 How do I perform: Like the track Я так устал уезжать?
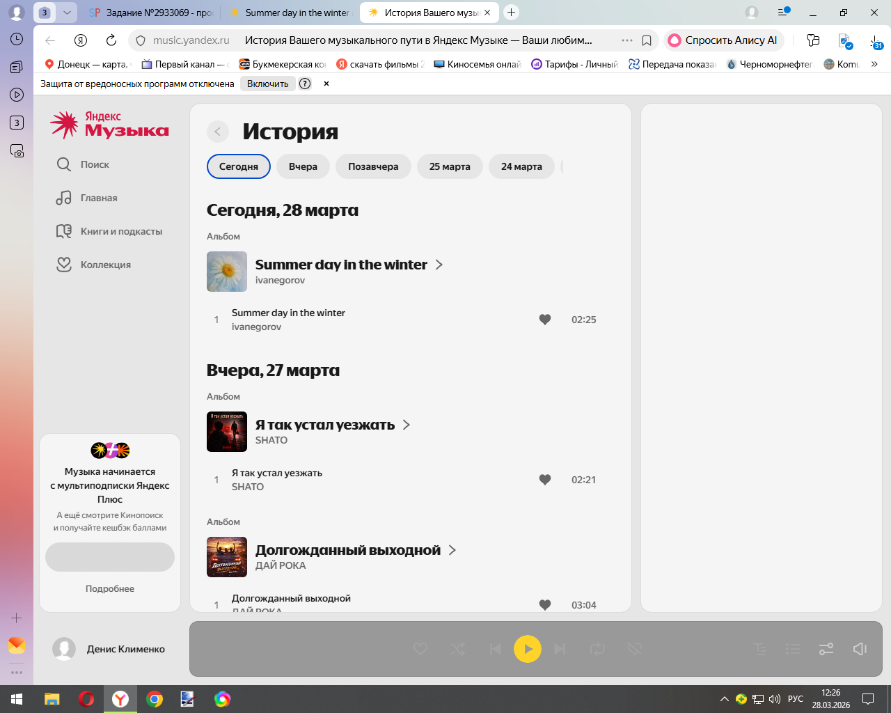545,480
